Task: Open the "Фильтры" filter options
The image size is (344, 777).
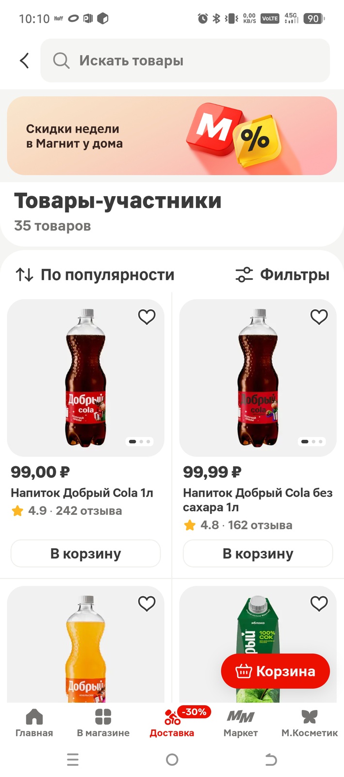Action: tap(282, 275)
